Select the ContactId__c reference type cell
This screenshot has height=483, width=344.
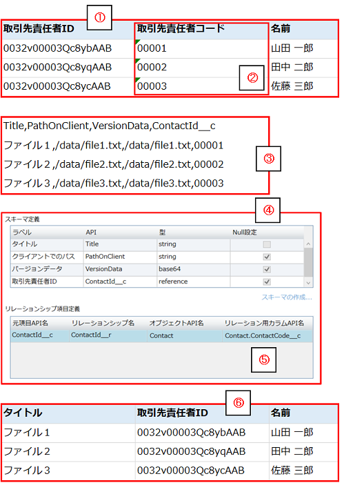[x=173, y=282]
